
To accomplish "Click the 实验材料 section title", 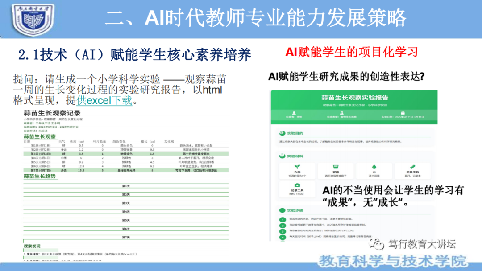I will (295, 156).
